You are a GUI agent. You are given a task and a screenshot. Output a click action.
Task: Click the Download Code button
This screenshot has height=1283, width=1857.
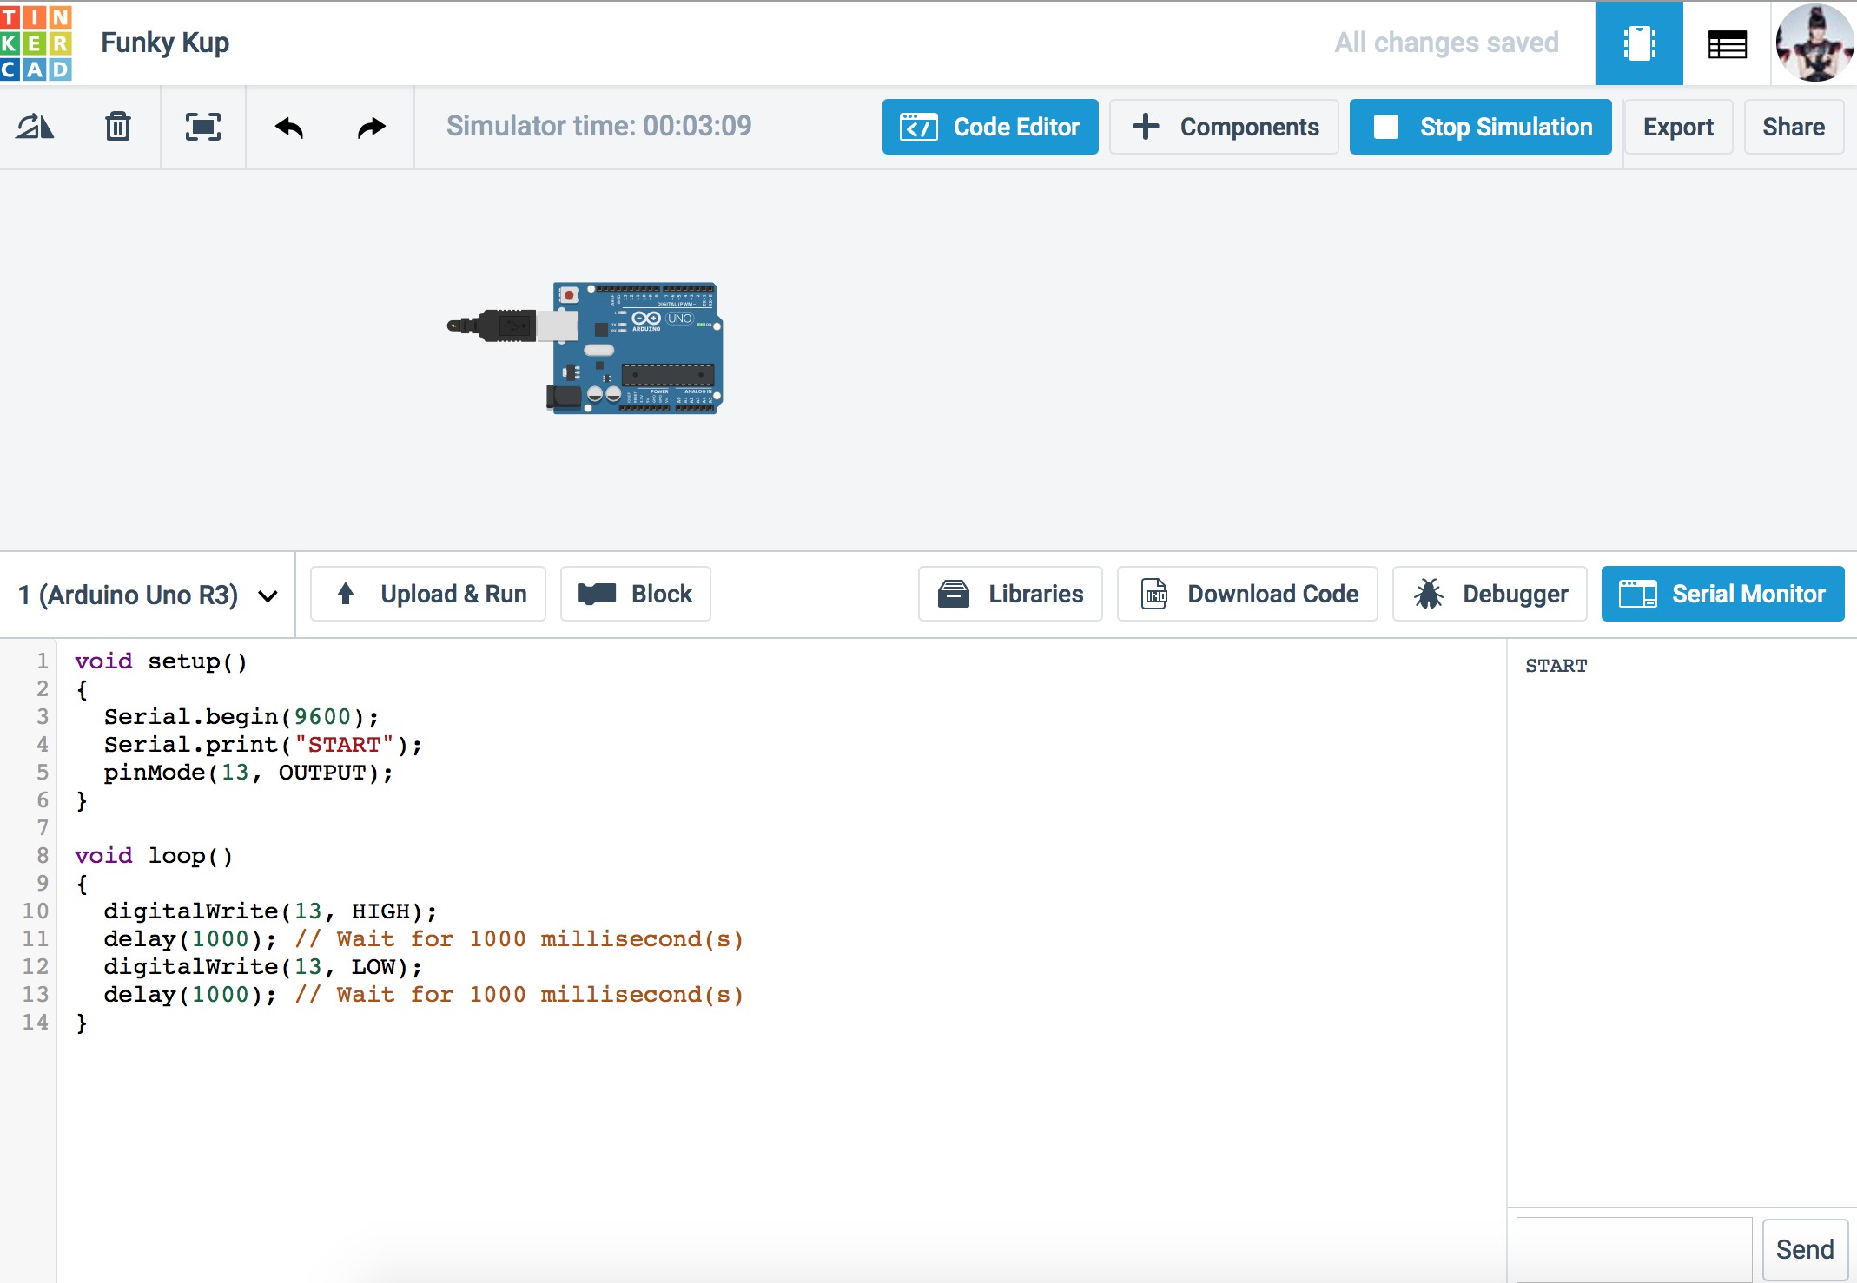pos(1246,594)
